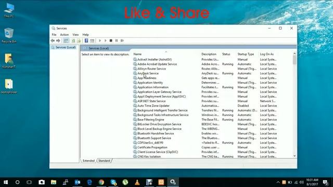Open This PC desktop icon
The width and height of the screenshot is (333, 187).
[x=9, y=10]
